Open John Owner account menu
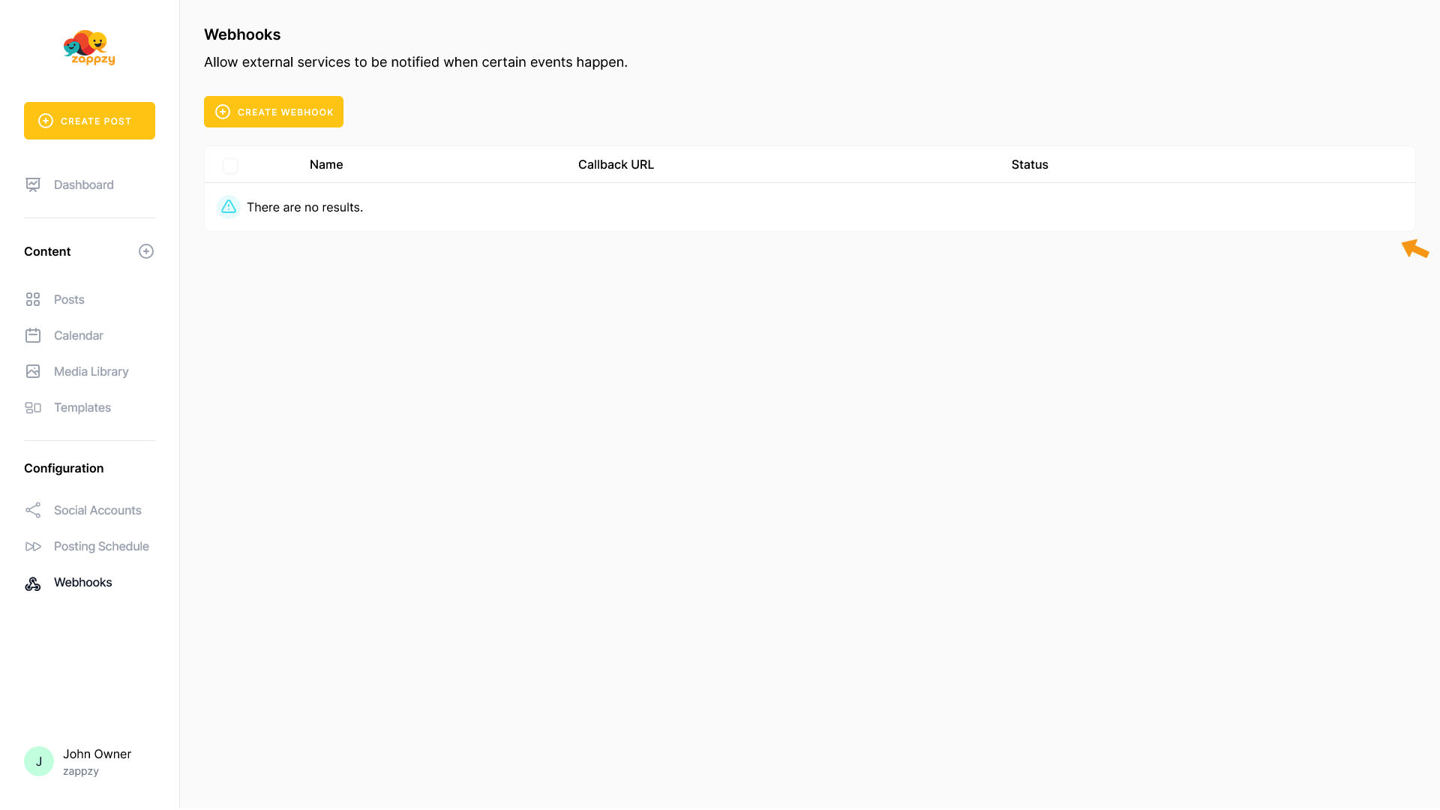1440x810 pixels. point(97,761)
